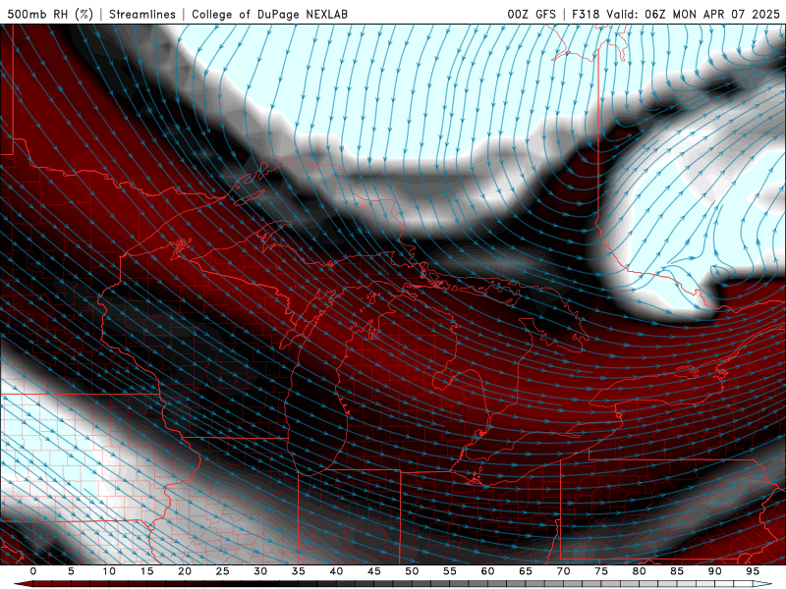The width and height of the screenshot is (786, 589).
Task: Select the '95' label on color scale
Action: [x=753, y=571]
